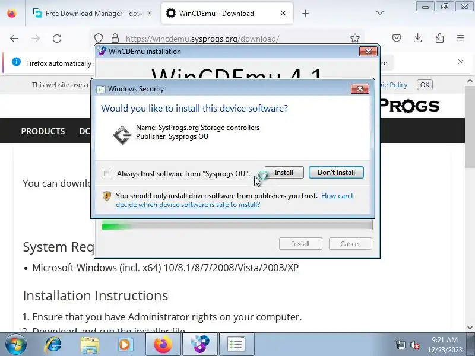
Task: Open the clock showing 9:21 AM
Action: 445,345
